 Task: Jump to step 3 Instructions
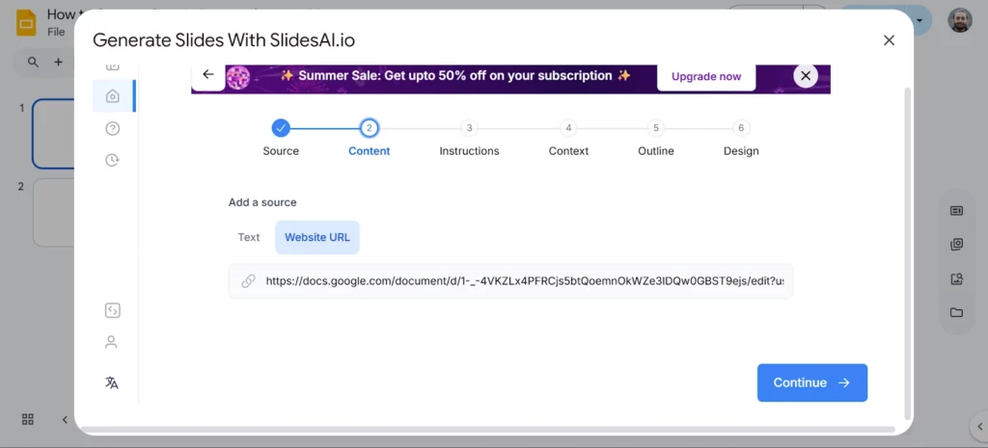(469, 128)
